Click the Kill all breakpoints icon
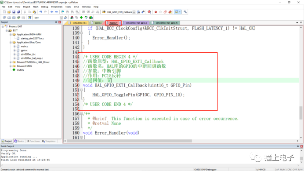The image size is (304, 171). pyautogui.click(x=170, y=12)
